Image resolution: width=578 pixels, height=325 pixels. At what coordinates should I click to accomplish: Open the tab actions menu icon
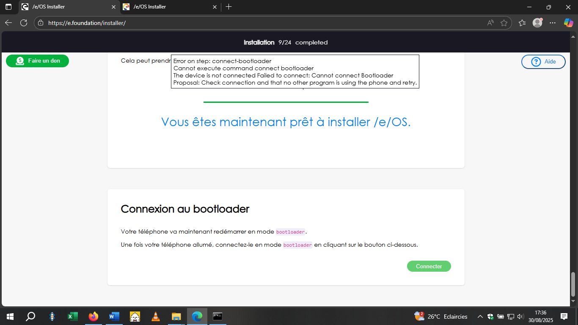click(8, 7)
